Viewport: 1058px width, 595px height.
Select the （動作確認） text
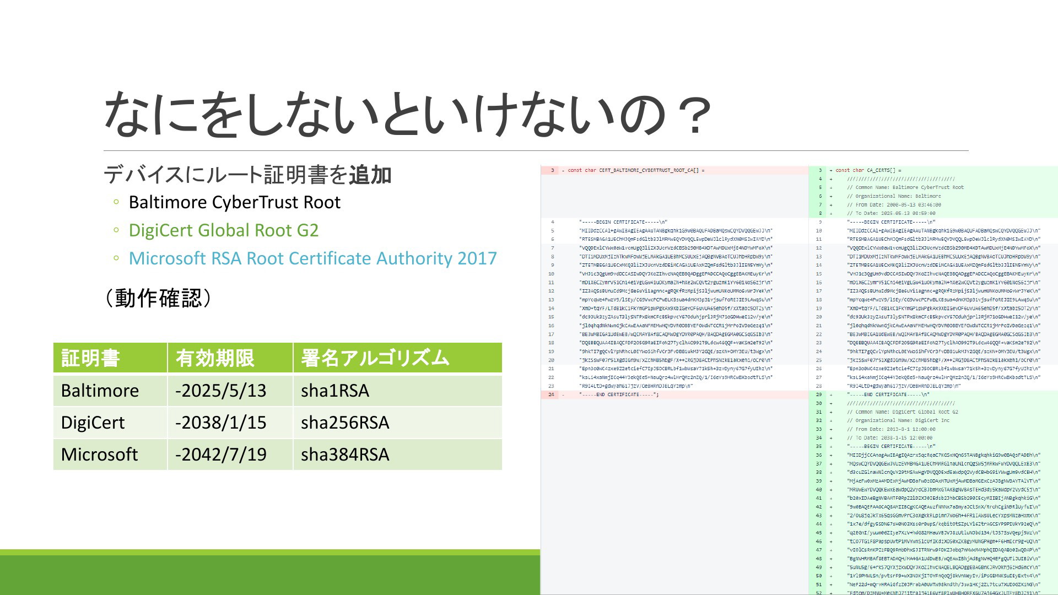click(158, 298)
